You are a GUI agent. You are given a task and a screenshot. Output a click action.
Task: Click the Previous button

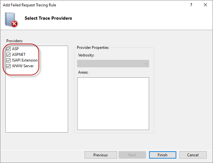(x=100, y=155)
